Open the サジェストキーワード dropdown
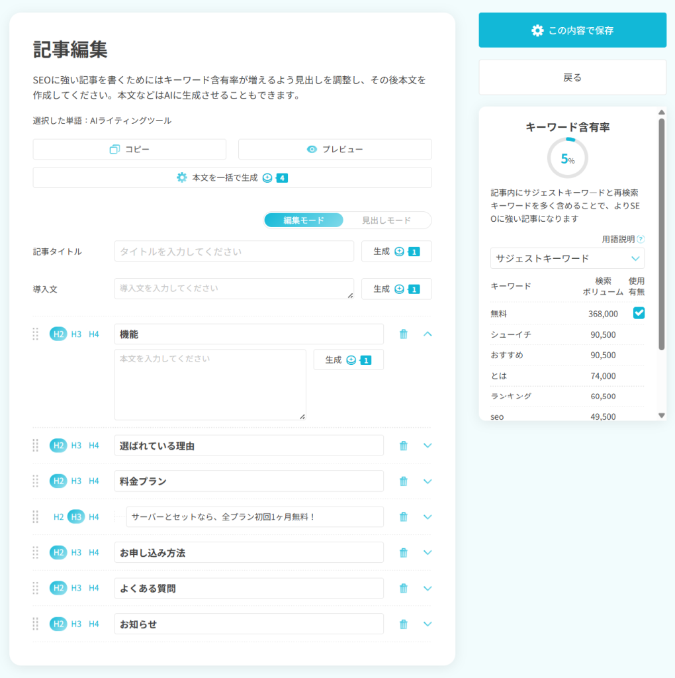This screenshot has width=675, height=678. (567, 258)
